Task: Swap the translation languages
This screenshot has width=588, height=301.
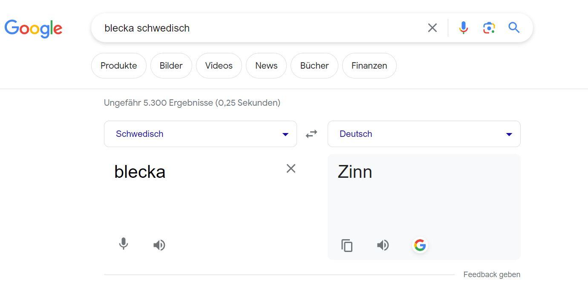Action: coord(311,134)
